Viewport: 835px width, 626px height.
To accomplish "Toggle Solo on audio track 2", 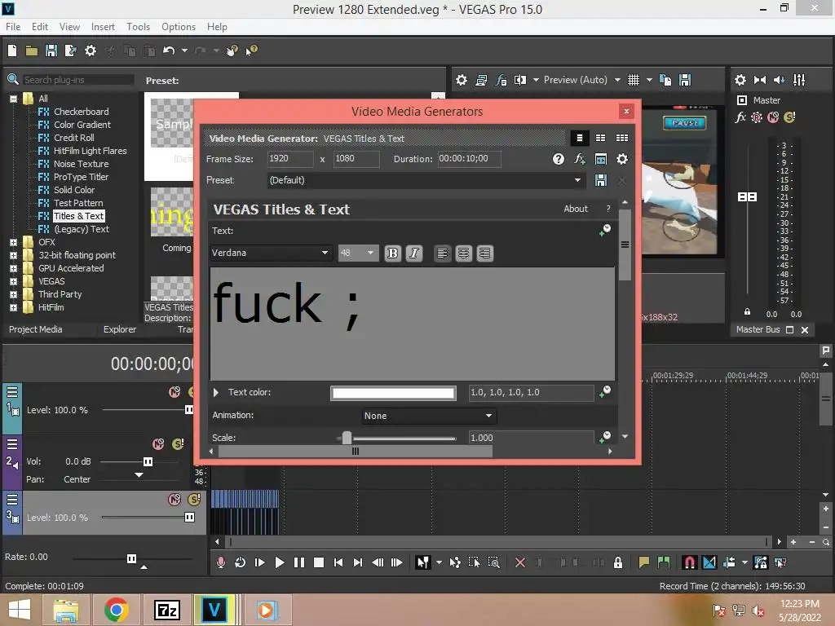I will pyautogui.click(x=178, y=444).
